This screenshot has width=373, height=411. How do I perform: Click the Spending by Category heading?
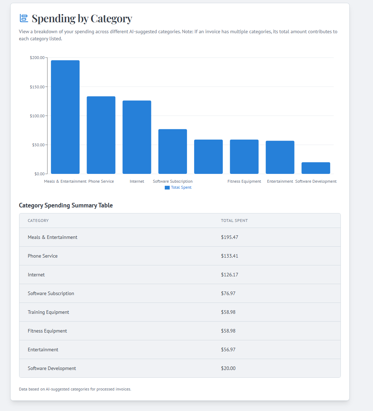coord(82,19)
